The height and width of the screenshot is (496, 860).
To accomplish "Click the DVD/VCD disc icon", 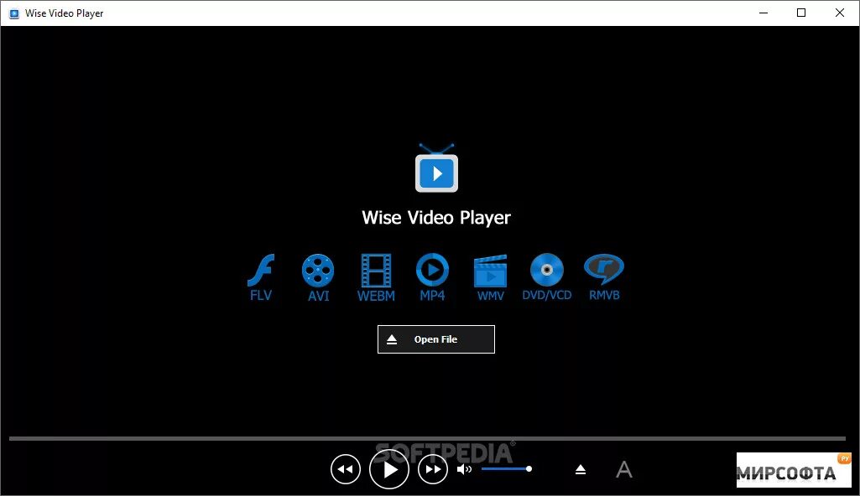I will click(547, 277).
